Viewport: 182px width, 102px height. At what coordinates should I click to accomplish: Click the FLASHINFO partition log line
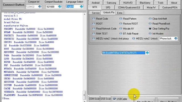33,95
